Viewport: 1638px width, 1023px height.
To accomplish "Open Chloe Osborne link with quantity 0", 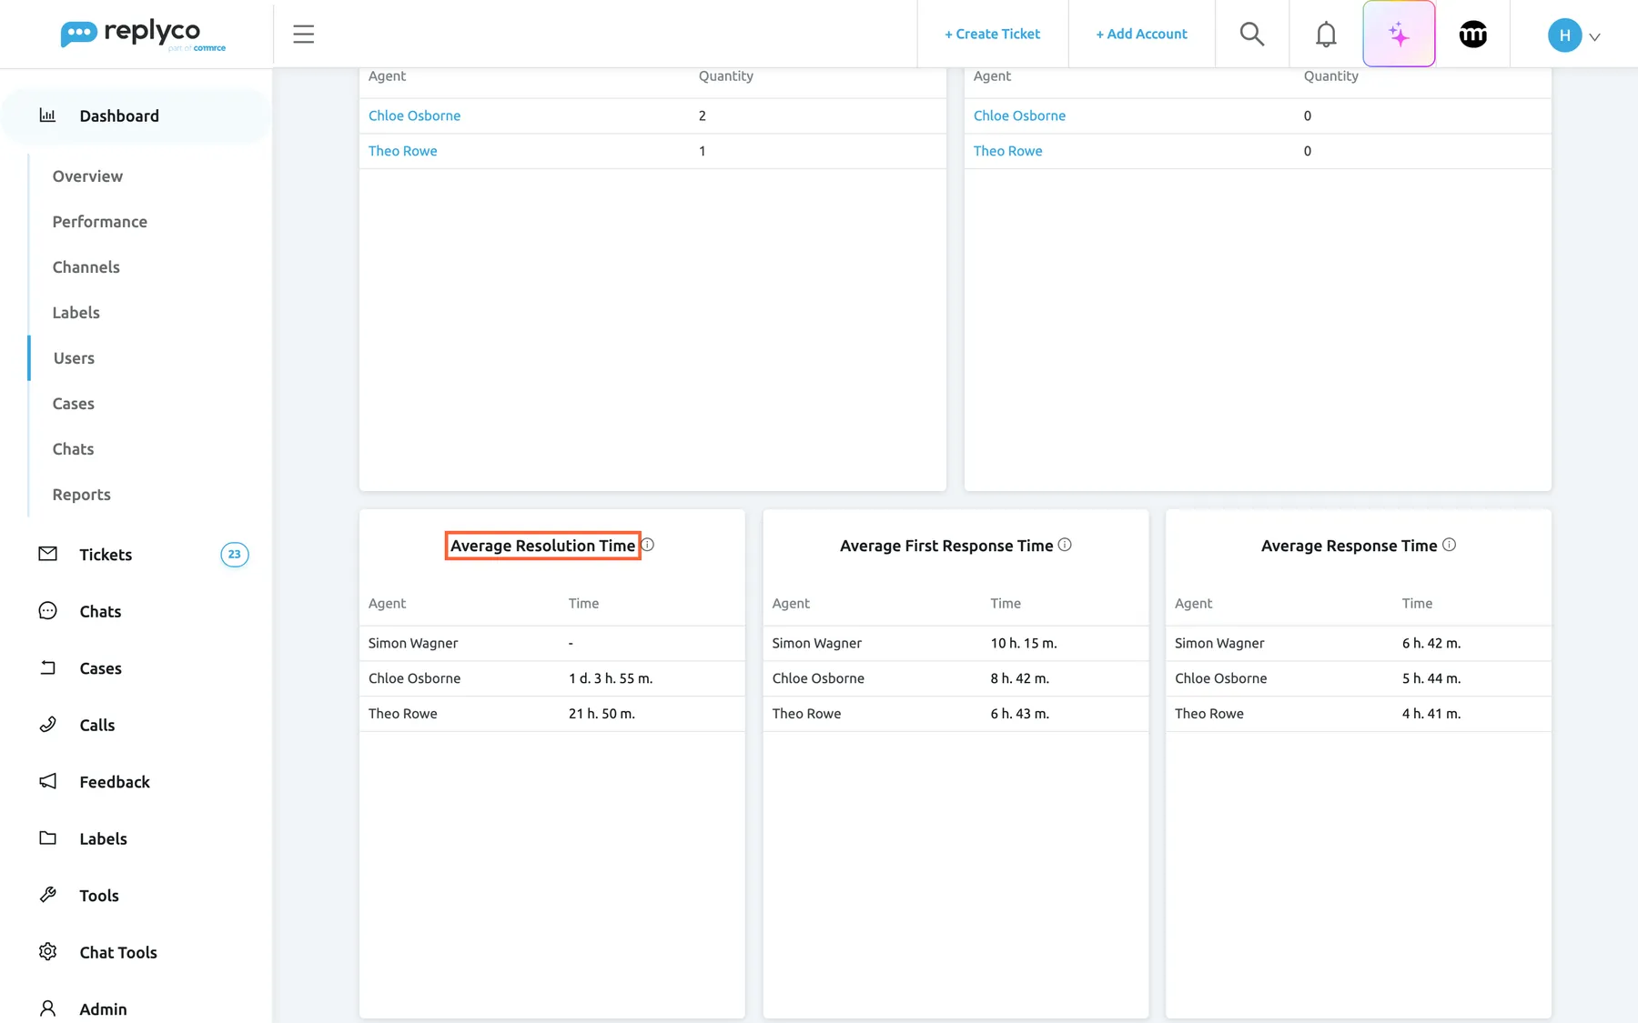I will click(1019, 115).
